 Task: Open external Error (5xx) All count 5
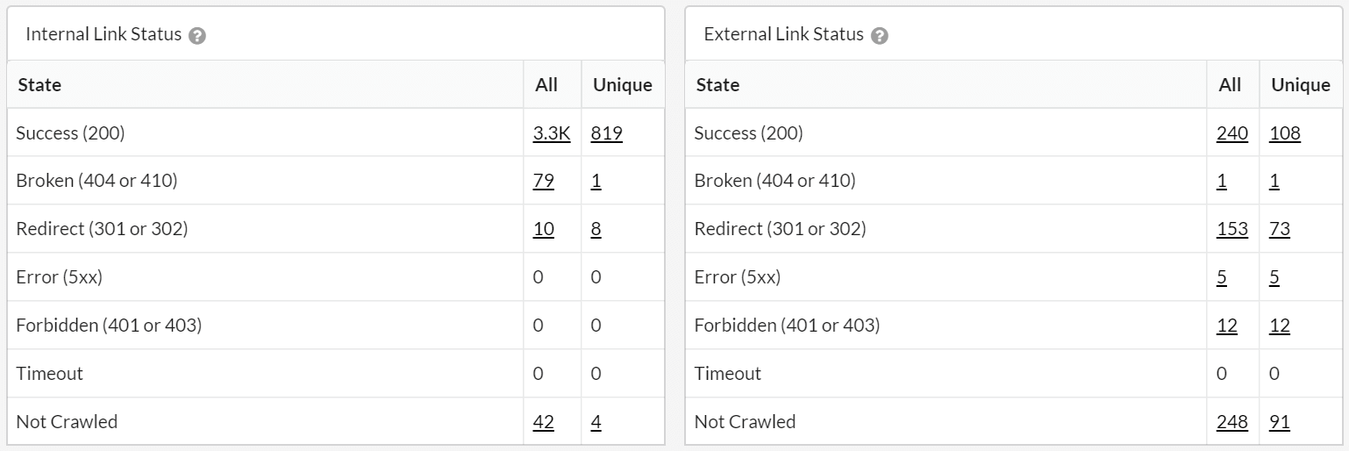tap(1223, 278)
